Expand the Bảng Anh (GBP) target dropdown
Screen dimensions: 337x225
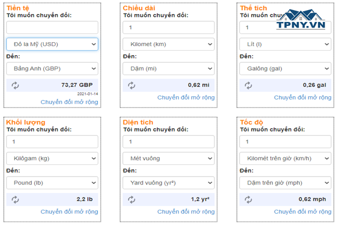pos(52,68)
